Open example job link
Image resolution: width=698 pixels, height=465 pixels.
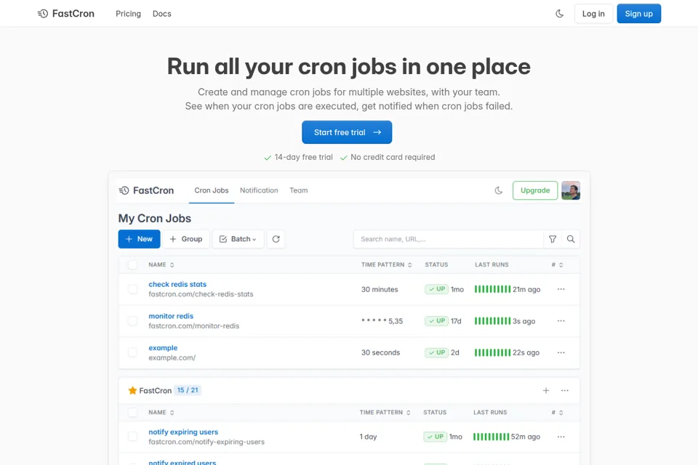pyautogui.click(x=163, y=347)
